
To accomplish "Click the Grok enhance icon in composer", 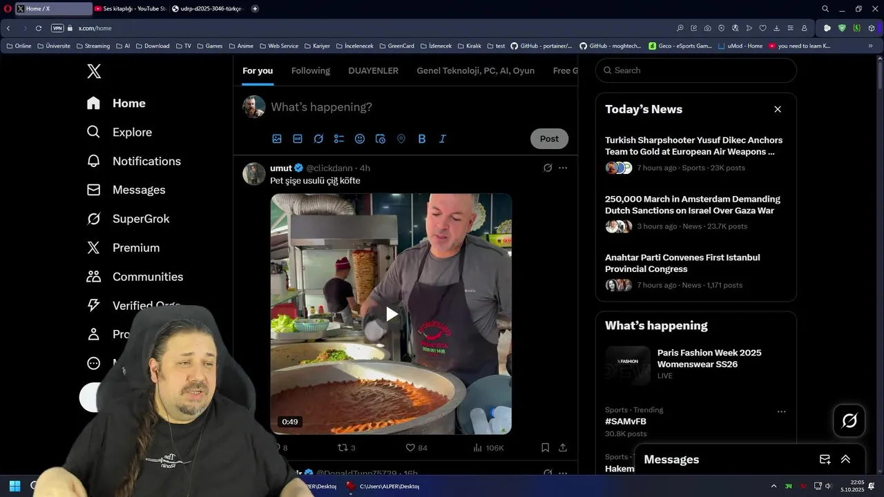I will click(x=318, y=139).
